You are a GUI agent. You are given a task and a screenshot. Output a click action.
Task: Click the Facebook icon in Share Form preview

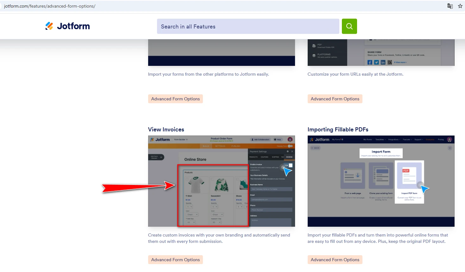(370, 62)
